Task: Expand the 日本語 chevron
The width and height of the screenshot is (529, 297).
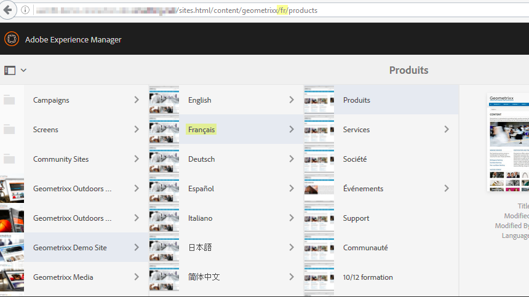Action: click(x=292, y=247)
